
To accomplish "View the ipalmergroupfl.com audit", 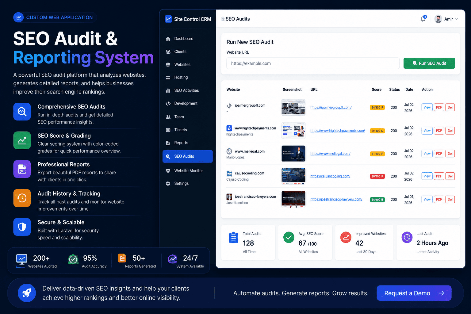I will tap(427, 108).
